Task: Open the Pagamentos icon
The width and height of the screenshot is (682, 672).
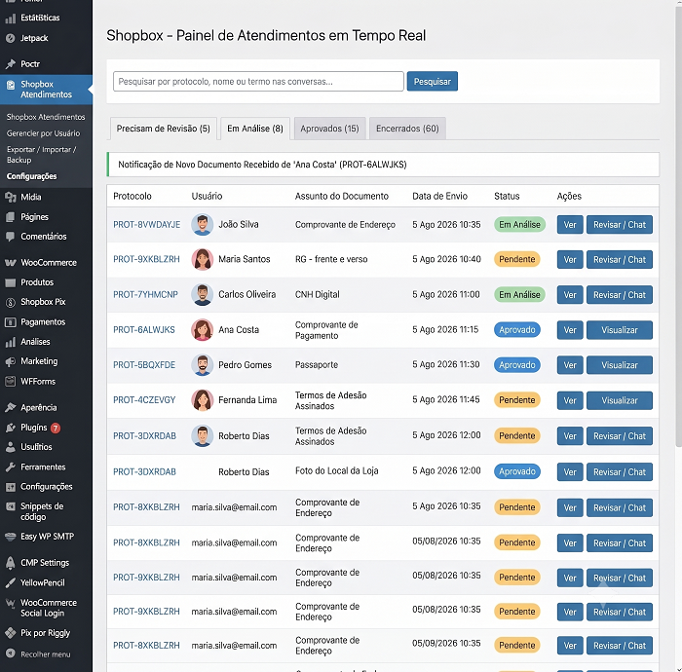Action: (11, 322)
